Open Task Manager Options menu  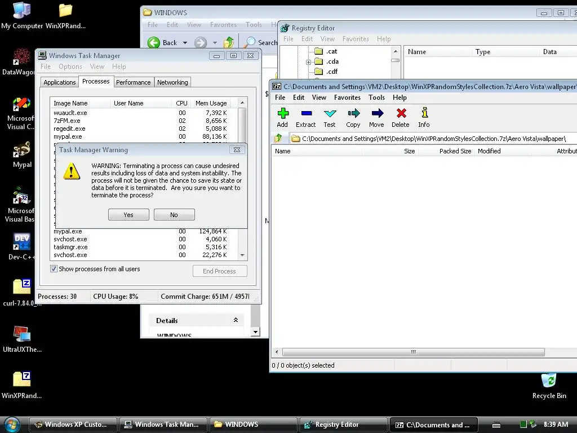(x=70, y=67)
